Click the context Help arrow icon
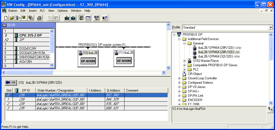 coord(105,18)
